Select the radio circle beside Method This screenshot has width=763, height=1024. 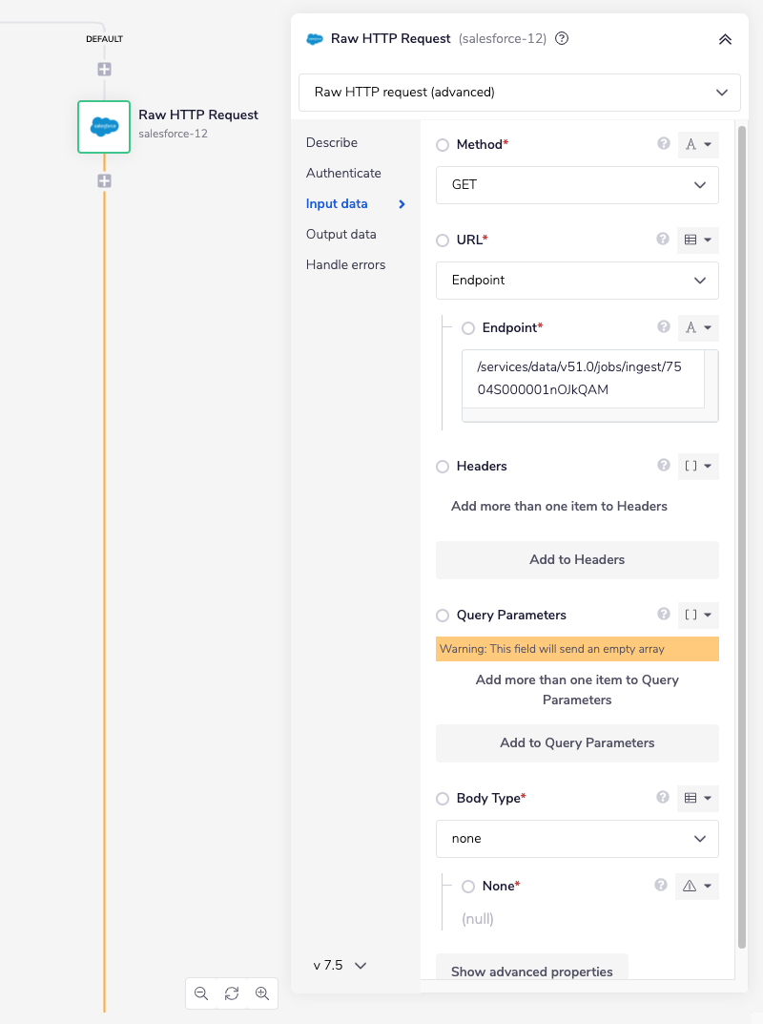point(442,143)
